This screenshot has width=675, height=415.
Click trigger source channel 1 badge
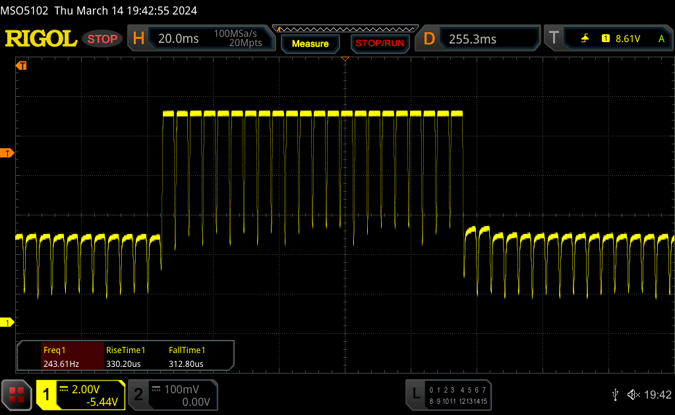[606, 39]
